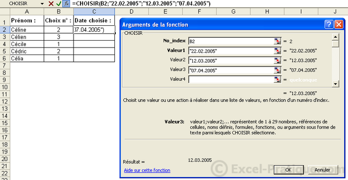Collapse dialog via No_index range selector icon
This screenshot has width=348, height=180.
pyautogui.click(x=277, y=41)
